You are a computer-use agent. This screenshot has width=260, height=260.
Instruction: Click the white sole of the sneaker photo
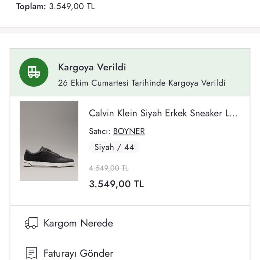48,164
